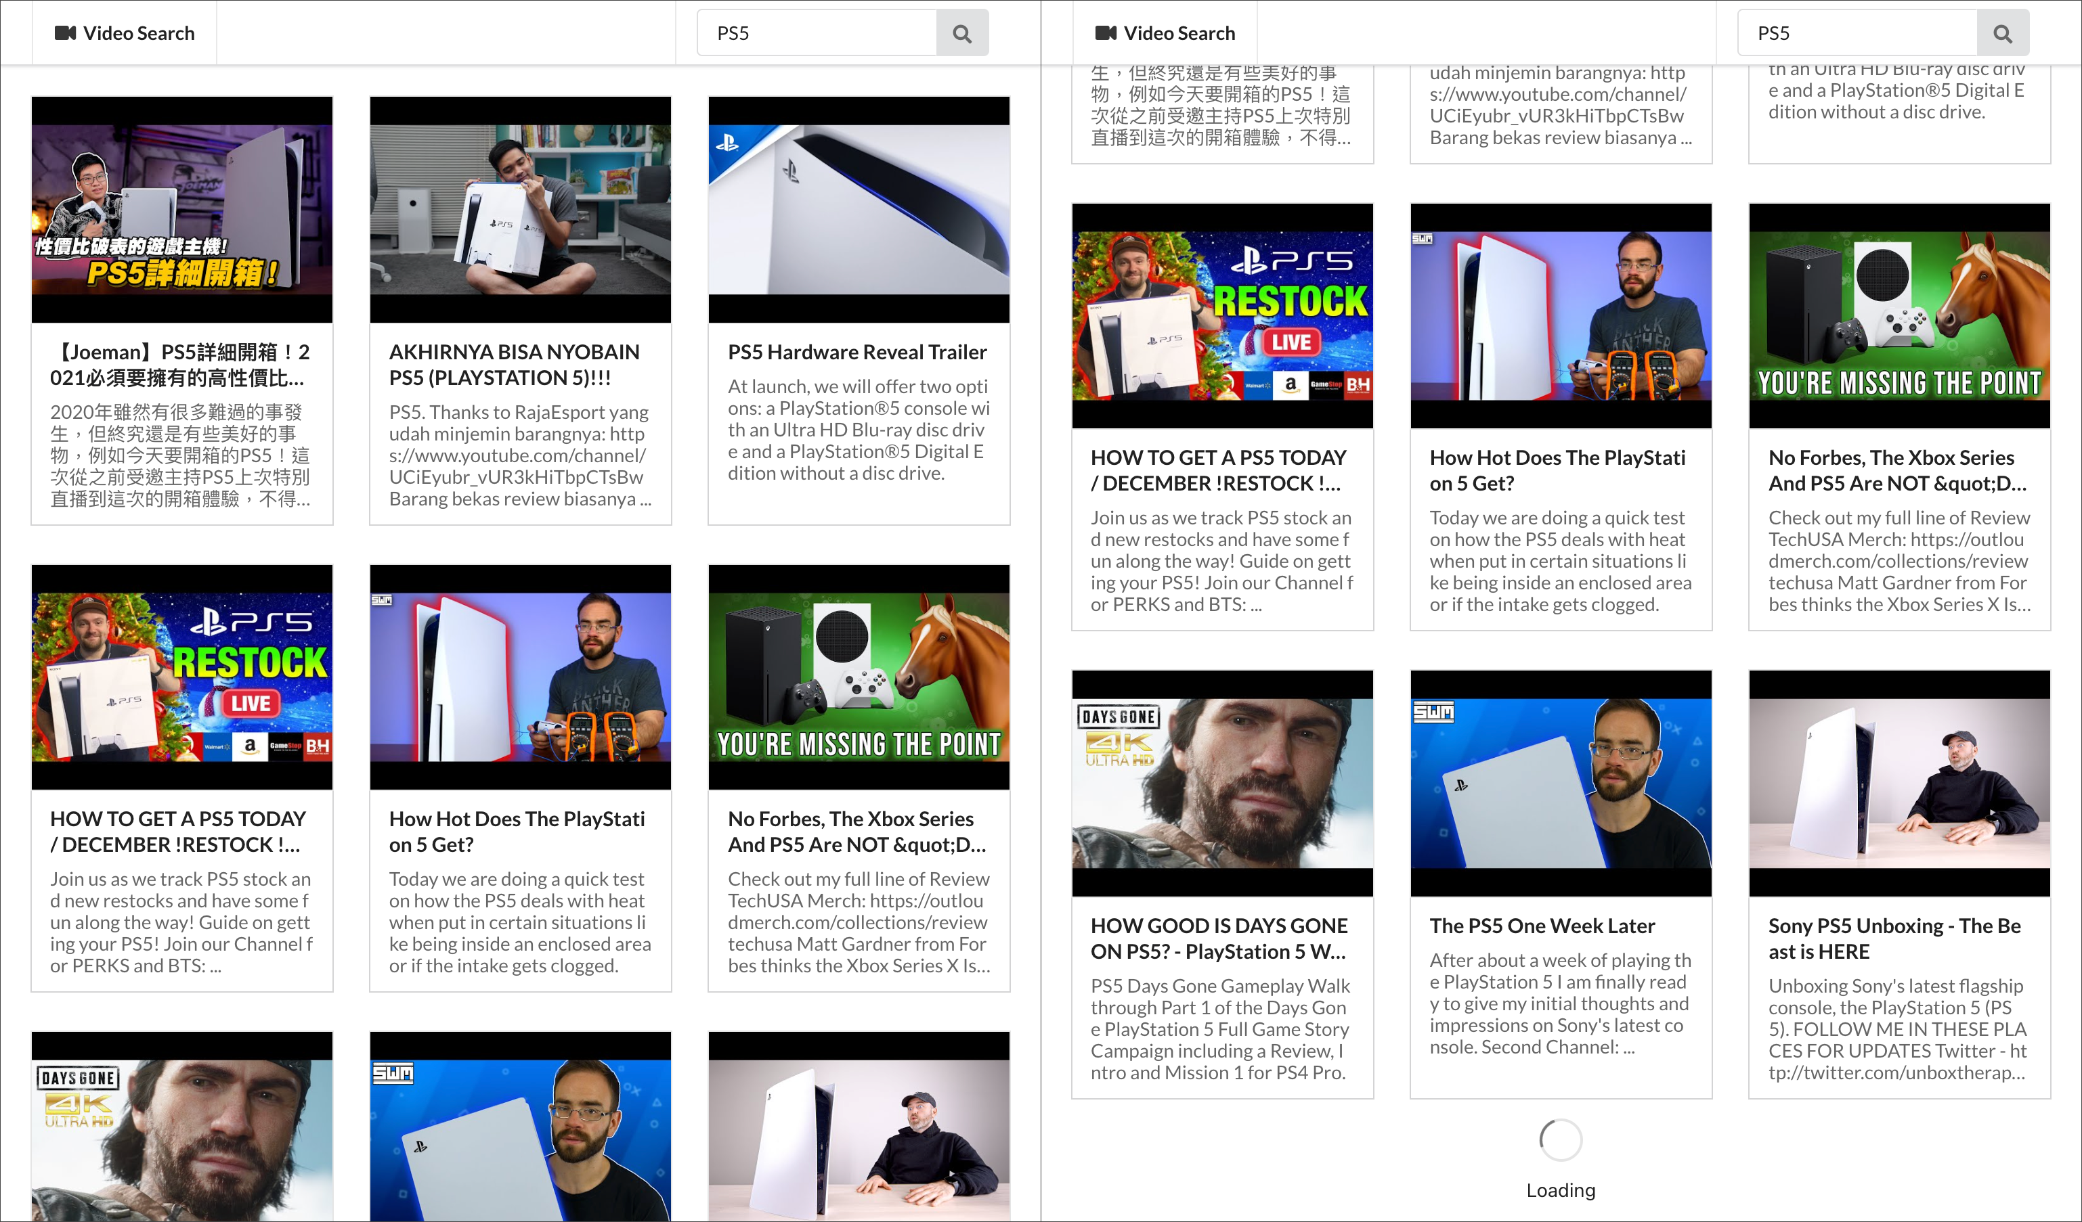
Task: Click right HOW GOOD IS DAYS GONE title
Action: tap(1219, 938)
